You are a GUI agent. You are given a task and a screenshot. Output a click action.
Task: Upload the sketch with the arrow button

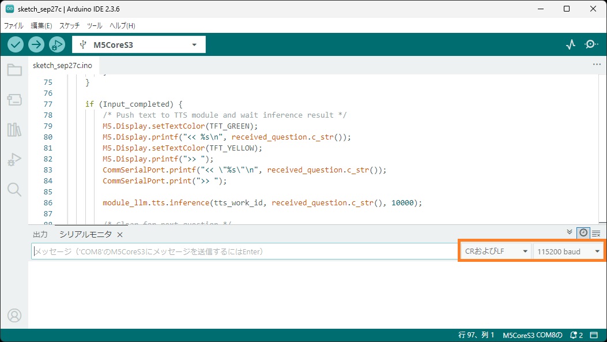point(36,44)
